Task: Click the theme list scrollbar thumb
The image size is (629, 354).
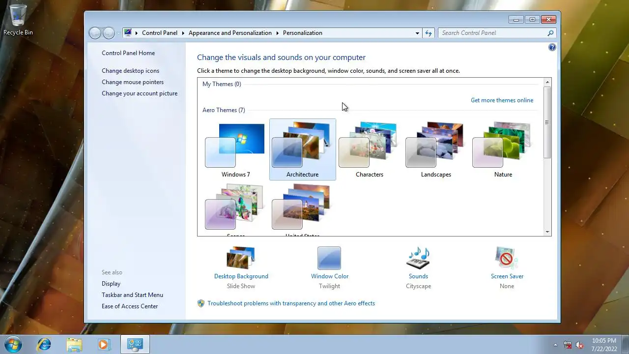Action: point(547,122)
